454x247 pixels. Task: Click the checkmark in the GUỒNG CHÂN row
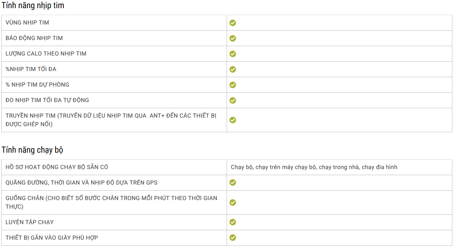point(232,202)
